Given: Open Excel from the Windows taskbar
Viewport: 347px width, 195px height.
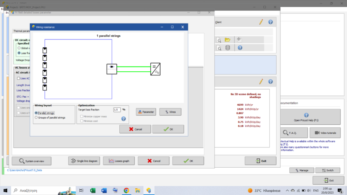Looking at the screenshot, I should (x=93, y=190).
